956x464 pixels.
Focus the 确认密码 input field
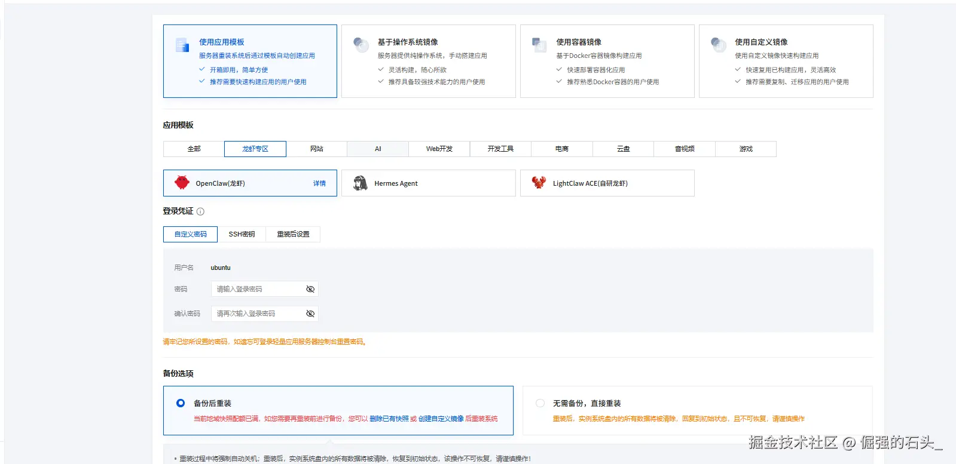(265, 314)
